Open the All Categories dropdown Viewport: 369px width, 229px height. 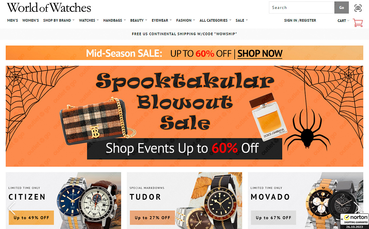pos(215,20)
